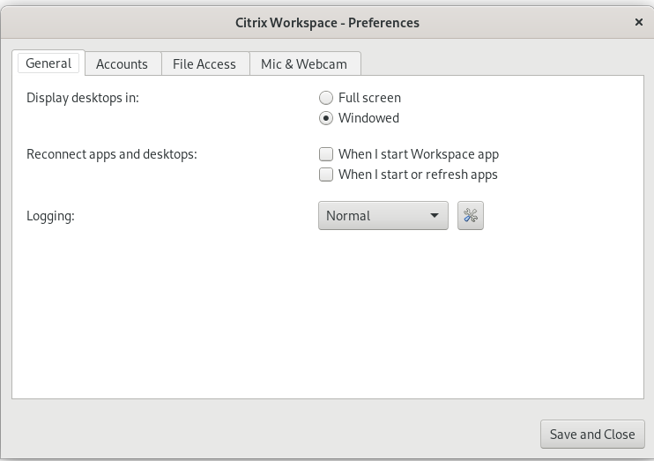Viewport: 654px width, 461px height.
Task: Click the Logging label text
Action: [50, 216]
